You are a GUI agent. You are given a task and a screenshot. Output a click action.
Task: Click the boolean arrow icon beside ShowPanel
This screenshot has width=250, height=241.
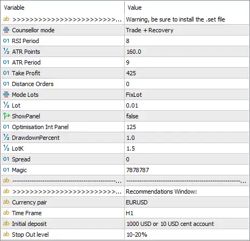6,116
